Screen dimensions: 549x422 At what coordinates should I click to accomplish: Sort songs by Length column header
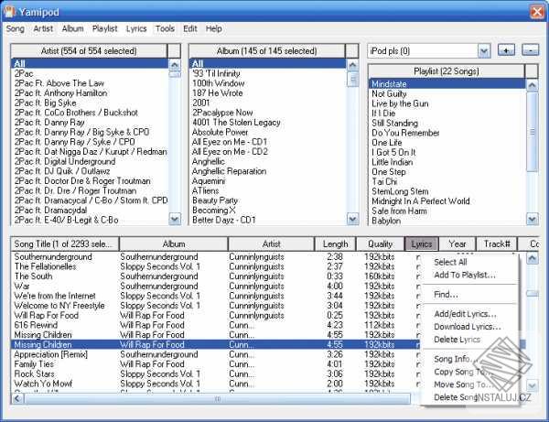pyautogui.click(x=336, y=243)
